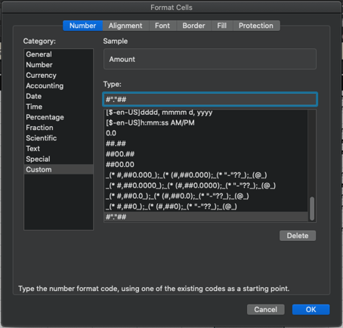The height and width of the screenshot is (328, 343).
Task: Go to the Fill tab
Action: coord(222,26)
